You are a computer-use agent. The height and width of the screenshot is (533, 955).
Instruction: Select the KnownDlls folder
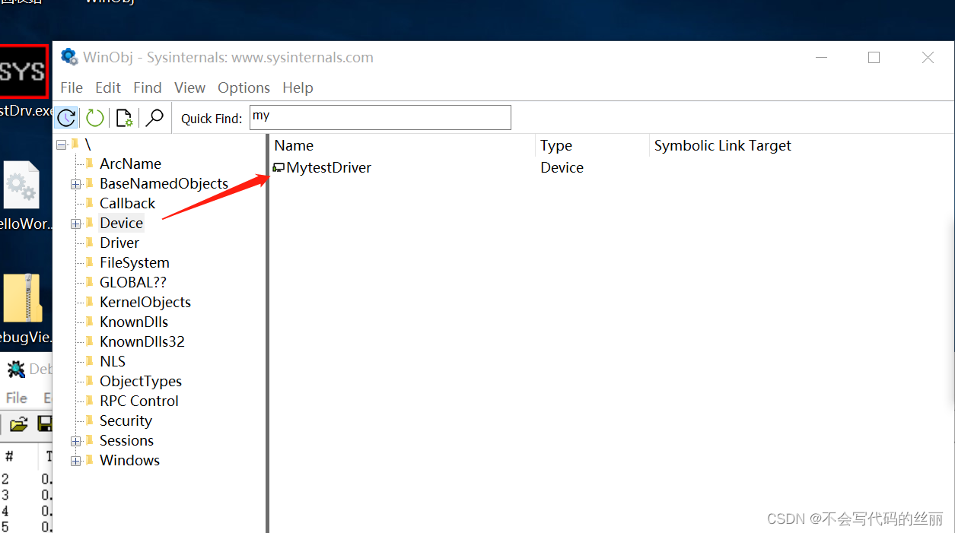[x=134, y=322]
